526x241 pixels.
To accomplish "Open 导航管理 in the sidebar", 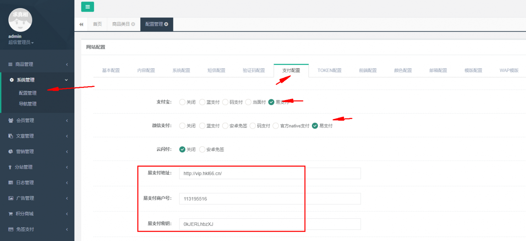I will [28, 104].
